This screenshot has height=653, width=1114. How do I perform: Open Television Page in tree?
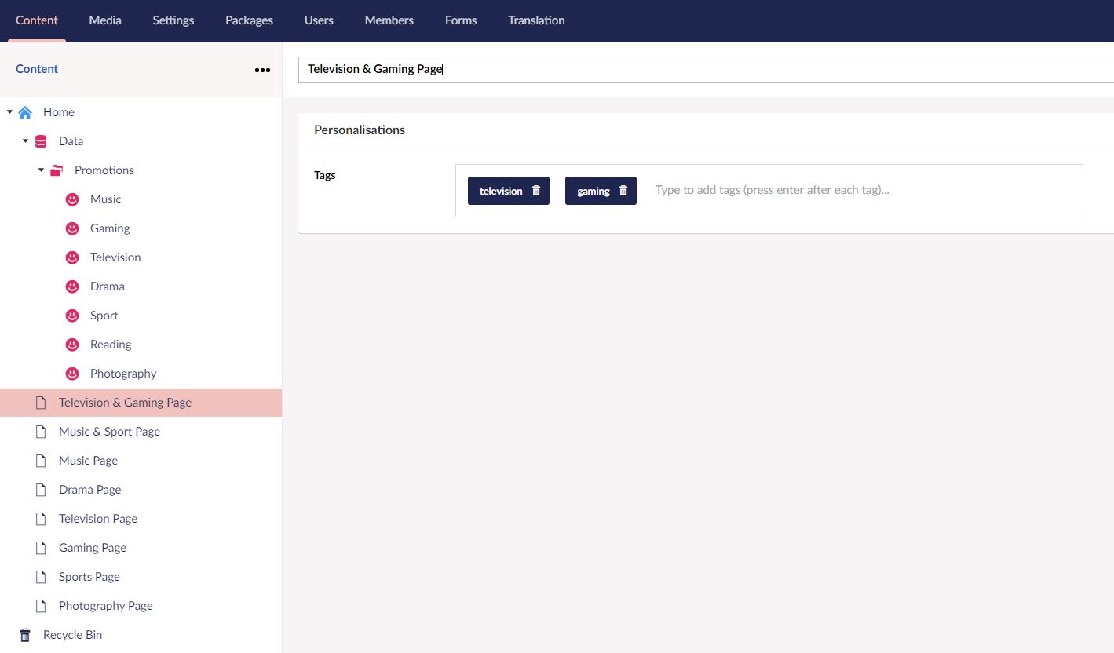pyautogui.click(x=98, y=519)
